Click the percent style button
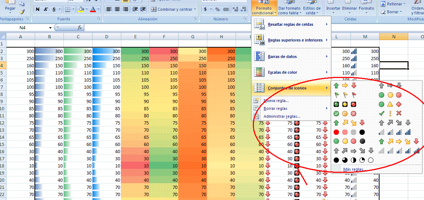Viewport: 424px width, 200px height. click(x=217, y=9)
